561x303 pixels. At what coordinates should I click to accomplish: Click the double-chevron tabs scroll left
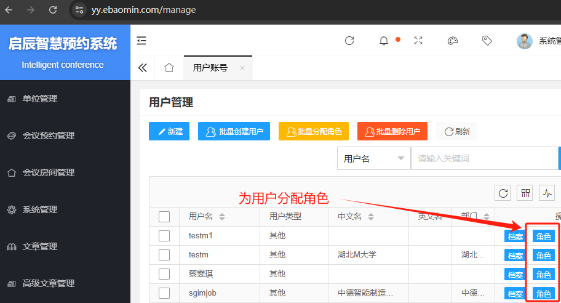tap(143, 68)
